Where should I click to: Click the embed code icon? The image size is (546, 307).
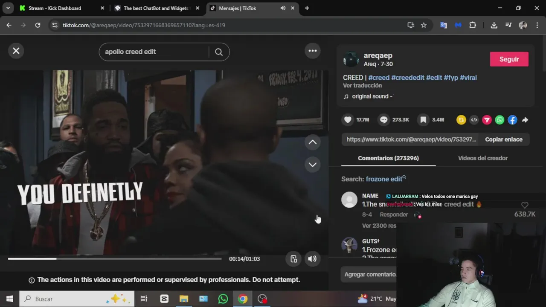474,120
